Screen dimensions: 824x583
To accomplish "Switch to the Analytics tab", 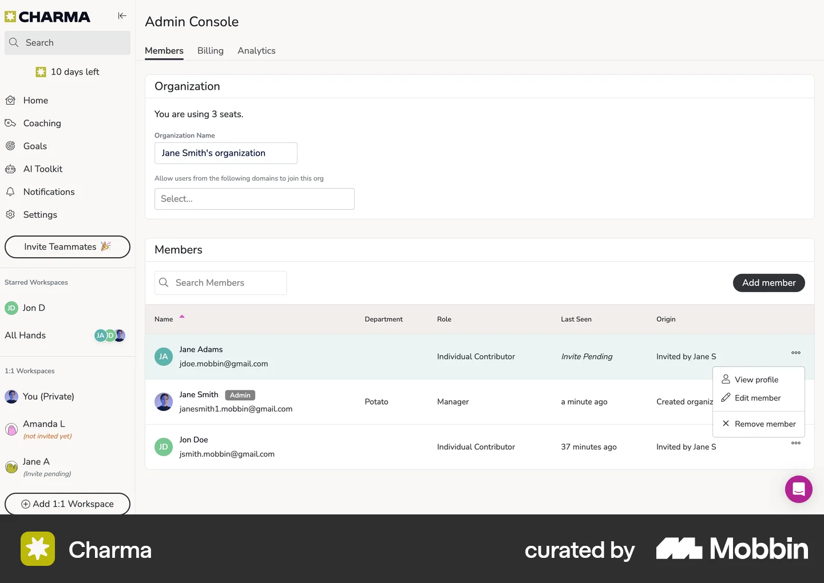I will click(256, 51).
